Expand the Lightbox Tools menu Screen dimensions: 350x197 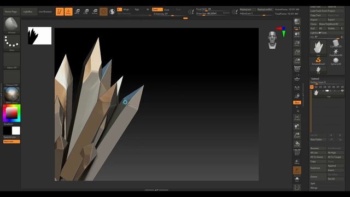pyautogui.click(x=327, y=33)
